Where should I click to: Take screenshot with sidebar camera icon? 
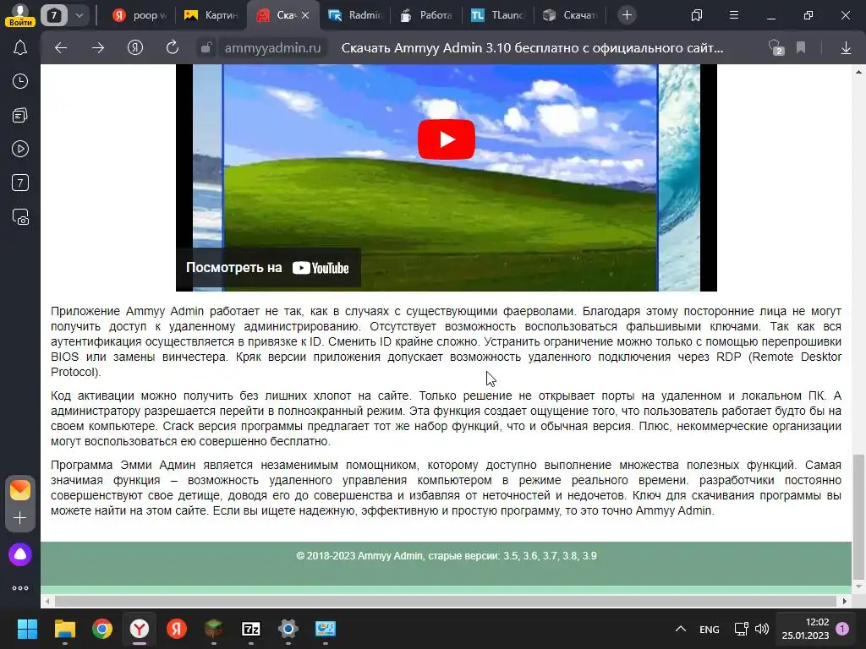[20, 217]
